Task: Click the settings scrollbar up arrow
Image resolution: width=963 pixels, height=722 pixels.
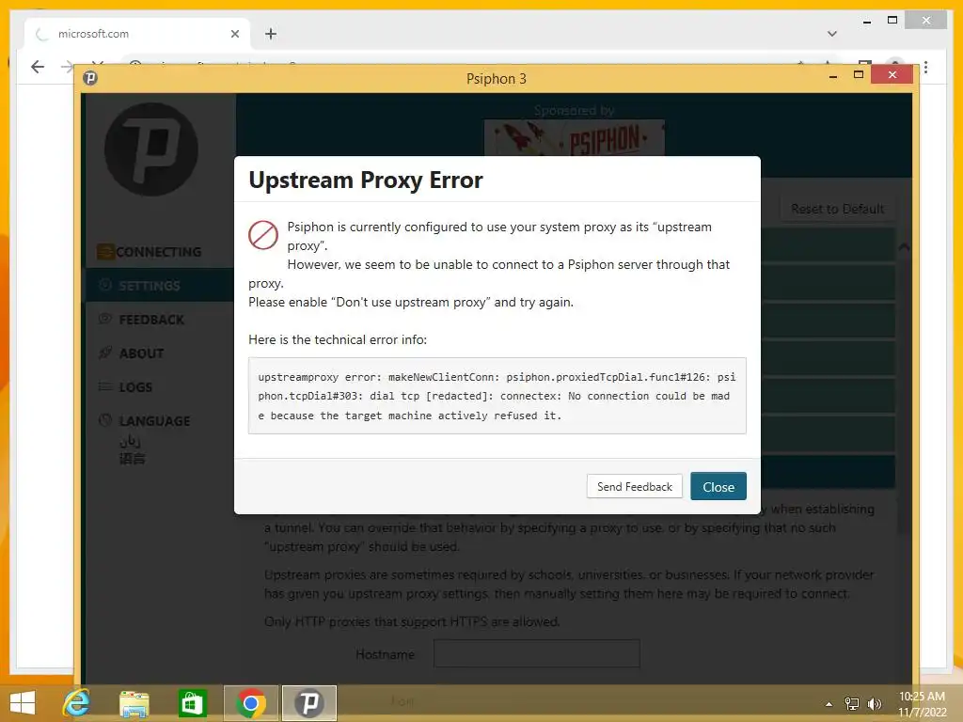Action: [904, 246]
